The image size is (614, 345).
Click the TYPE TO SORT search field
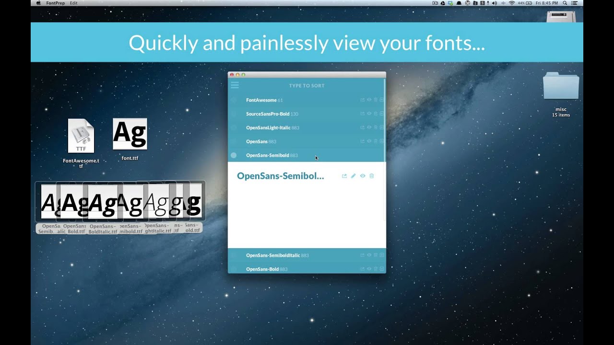(x=307, y=86)
